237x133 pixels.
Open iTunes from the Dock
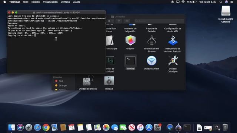click(140, 127)
